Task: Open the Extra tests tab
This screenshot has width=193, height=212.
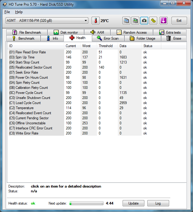Action: tap(170, 33)
